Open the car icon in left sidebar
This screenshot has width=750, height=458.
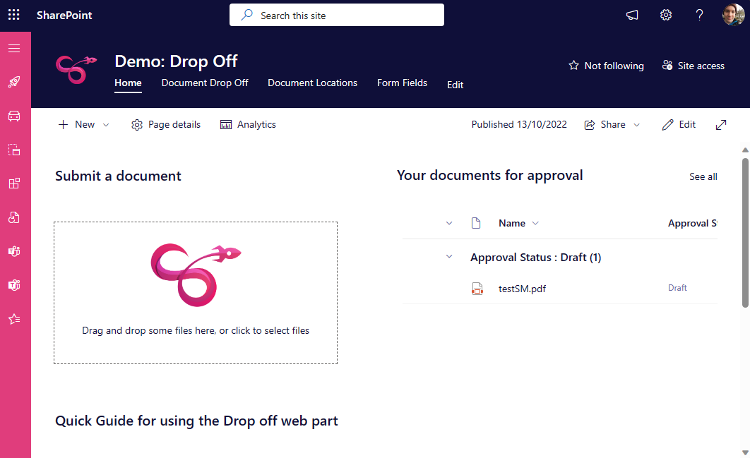(14, 116)
